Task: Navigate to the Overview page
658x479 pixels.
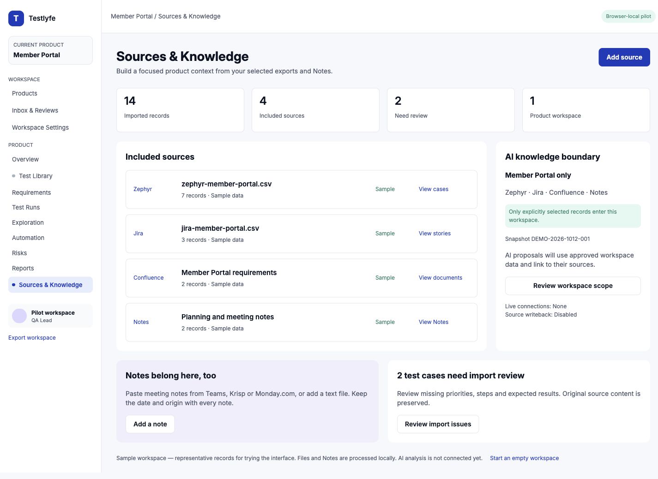Action: point(25,159)
